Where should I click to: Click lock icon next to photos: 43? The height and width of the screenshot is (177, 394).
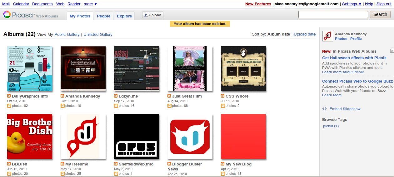[x=223, y=174]
